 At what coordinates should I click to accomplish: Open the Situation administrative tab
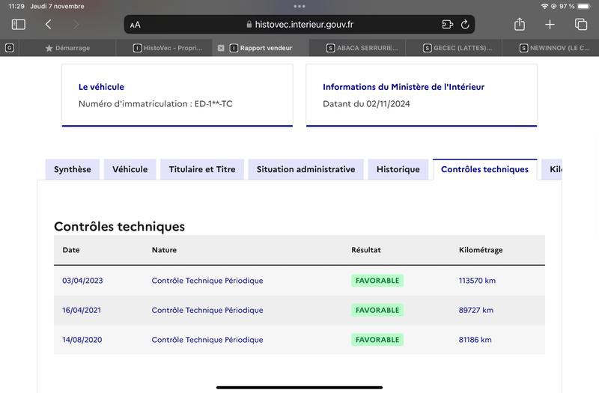[305, 169]
